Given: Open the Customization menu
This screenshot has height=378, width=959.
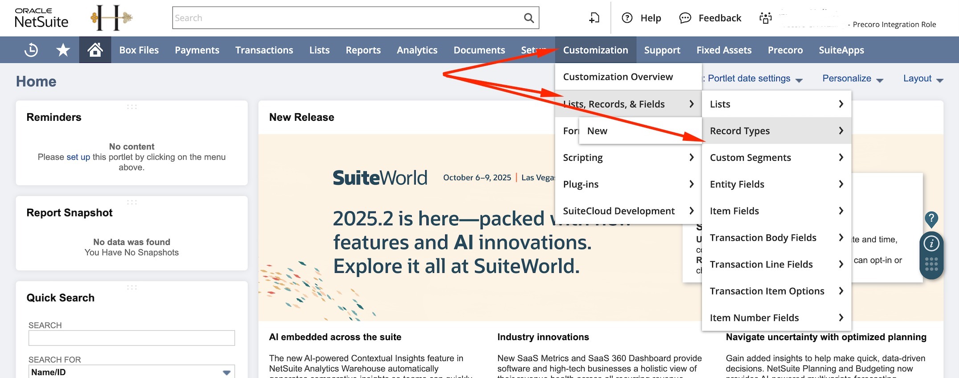Looking at the screenshot, I should (595, 50).
